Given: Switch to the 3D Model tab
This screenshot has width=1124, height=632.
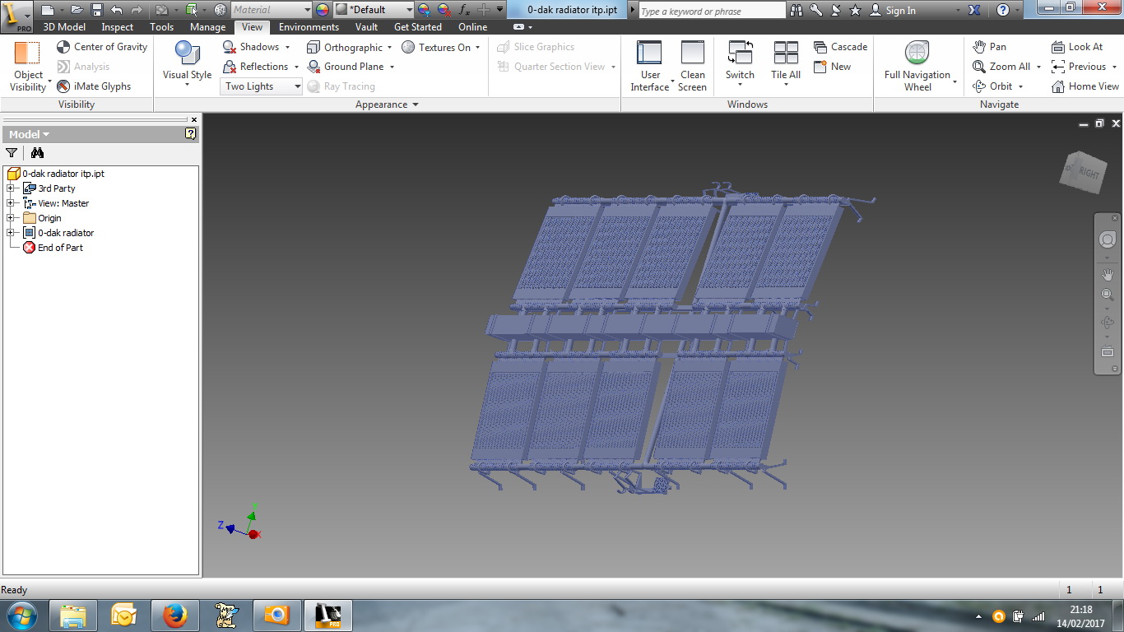Looking at the screenshot, I should (64, 27).
